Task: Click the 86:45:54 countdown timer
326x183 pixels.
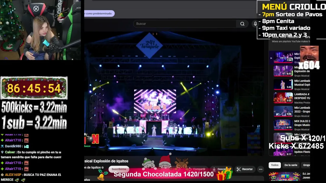Action: coord(34,88)
